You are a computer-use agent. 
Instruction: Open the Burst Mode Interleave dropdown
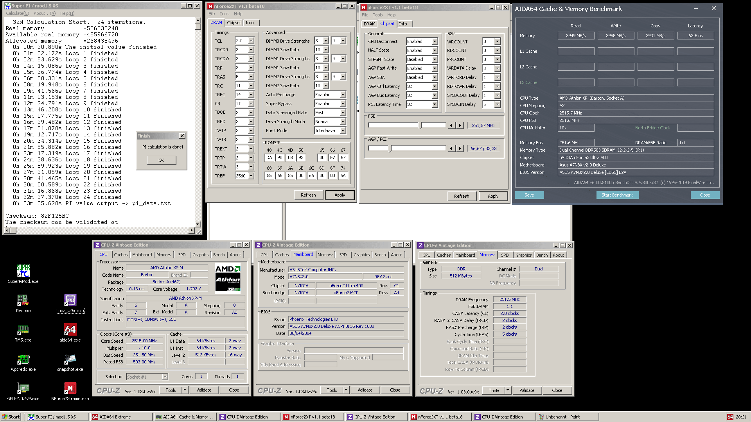click(x=343, y=131)
